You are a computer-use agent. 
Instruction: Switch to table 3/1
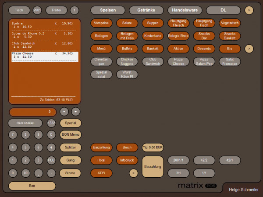(178, 173)
